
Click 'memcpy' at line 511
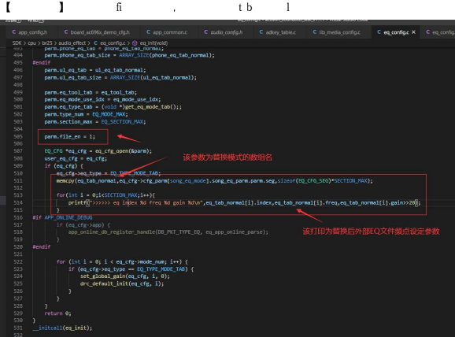coord(65,180)
